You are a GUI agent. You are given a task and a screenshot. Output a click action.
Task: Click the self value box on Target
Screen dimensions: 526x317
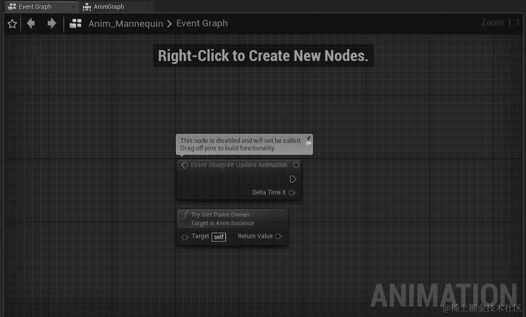(x=219, y=237)
